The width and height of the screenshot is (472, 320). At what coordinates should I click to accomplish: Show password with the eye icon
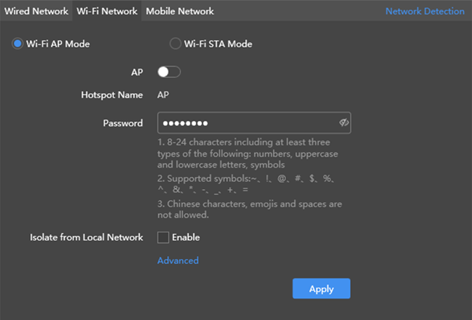tap(344, 122)
